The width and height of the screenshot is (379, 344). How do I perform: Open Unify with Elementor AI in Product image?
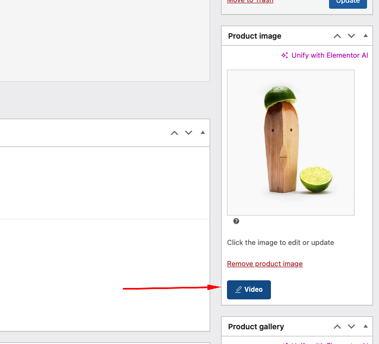point(324,55)
